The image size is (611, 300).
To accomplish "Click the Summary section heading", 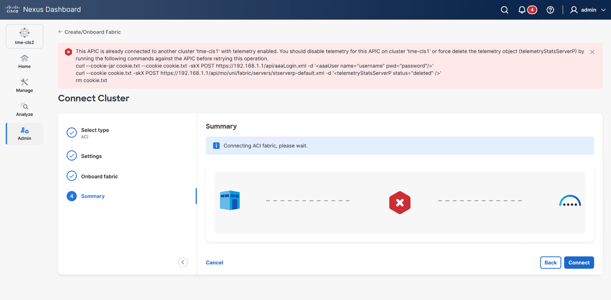I will (x=221, y=126).
